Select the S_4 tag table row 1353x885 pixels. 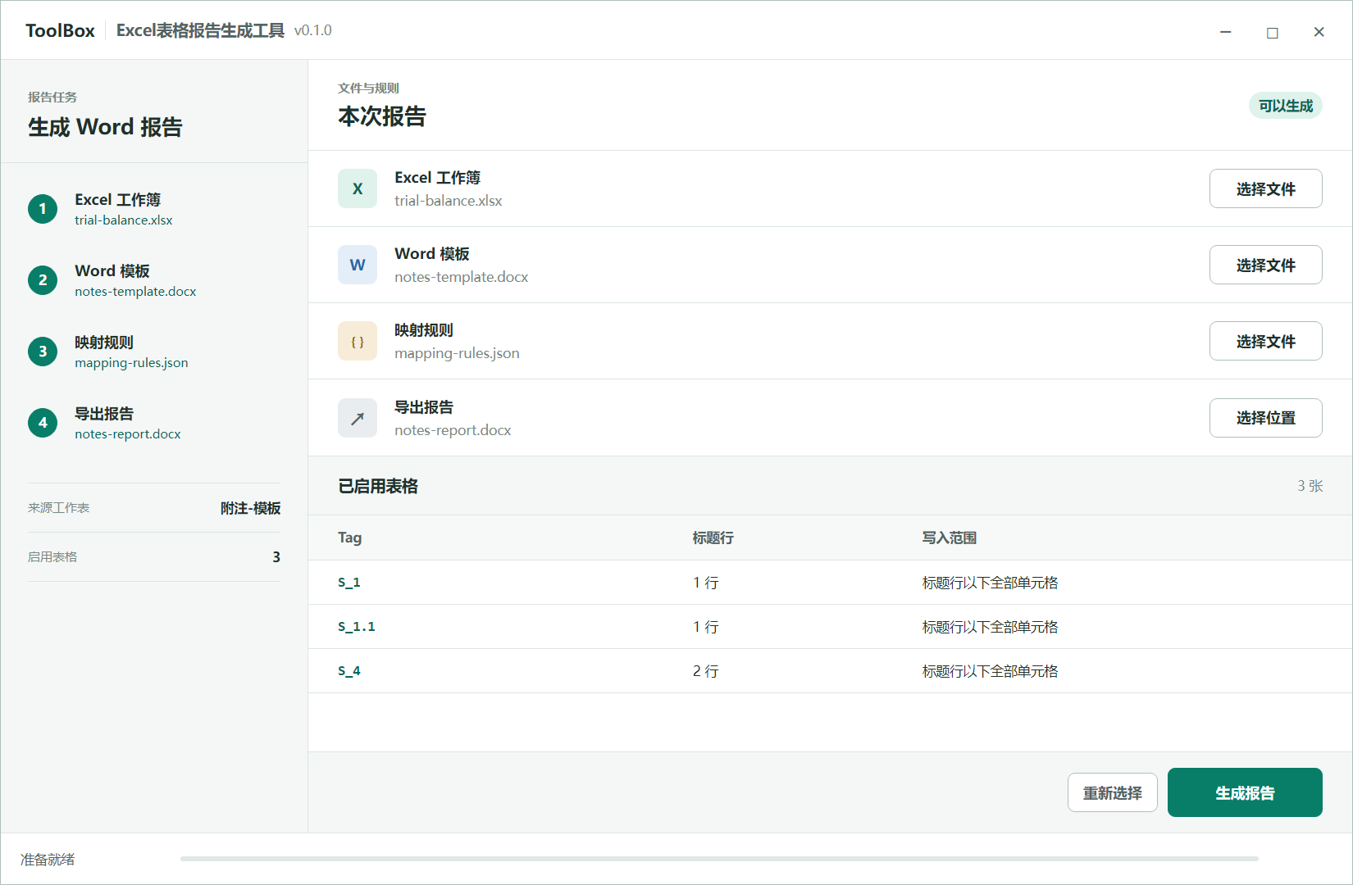point(830,671)
